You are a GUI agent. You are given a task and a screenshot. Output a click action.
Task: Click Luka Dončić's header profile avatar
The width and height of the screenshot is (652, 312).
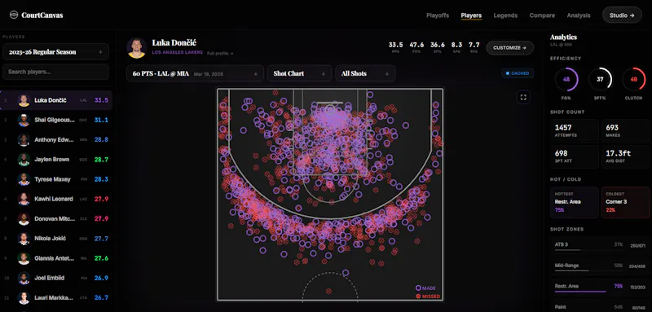coord(136,48)
